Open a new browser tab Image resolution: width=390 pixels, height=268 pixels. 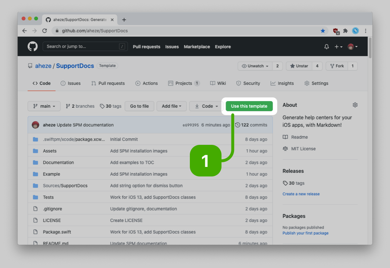point(124,19)
